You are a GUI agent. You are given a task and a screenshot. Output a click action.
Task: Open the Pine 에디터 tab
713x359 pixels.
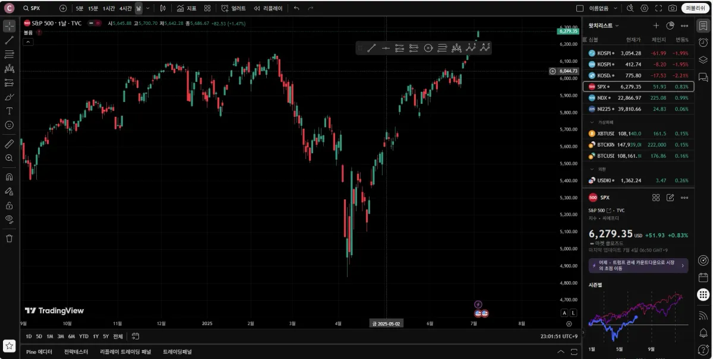click(40, 352)
